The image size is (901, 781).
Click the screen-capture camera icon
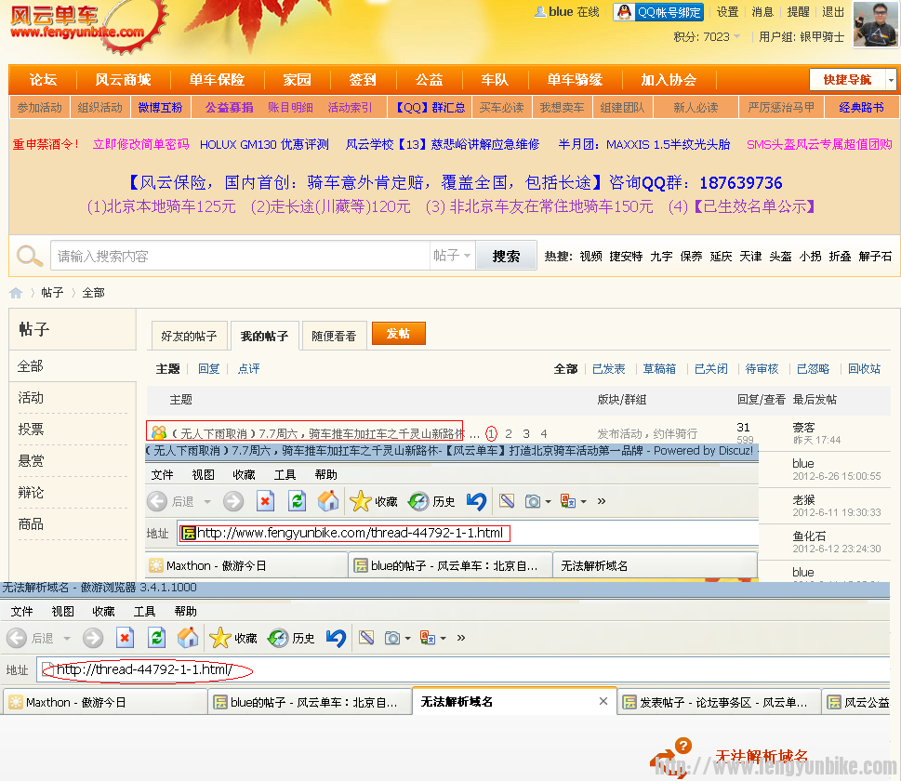pos(393,637)
